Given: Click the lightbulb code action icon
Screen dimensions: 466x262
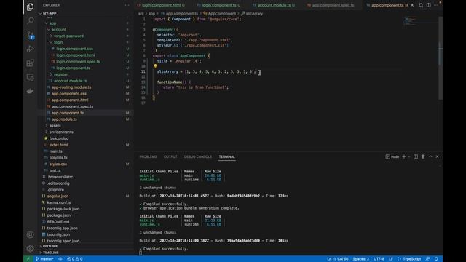Looking at the screenshot, I should pos(155,66).
